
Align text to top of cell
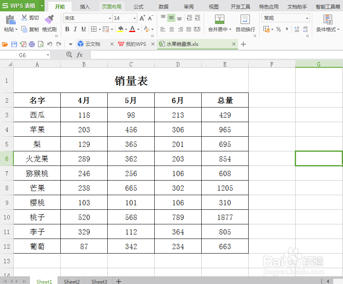[x=163, y=18]
